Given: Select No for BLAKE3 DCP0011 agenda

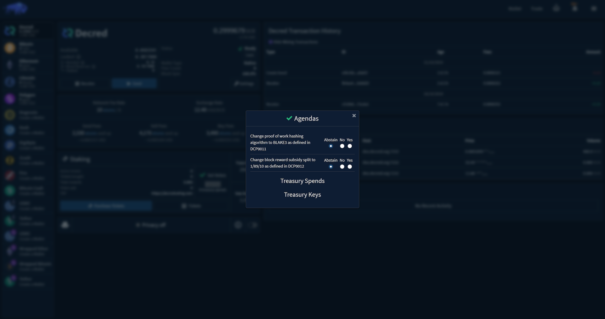Looking at the screenshot, I should point(342,146).
